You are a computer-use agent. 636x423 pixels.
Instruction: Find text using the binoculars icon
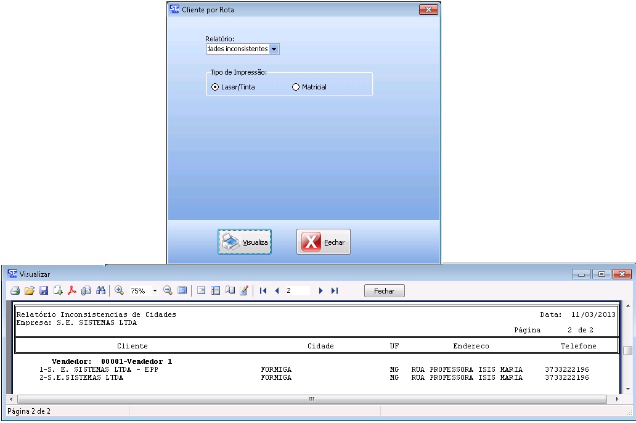click(100, 290)
